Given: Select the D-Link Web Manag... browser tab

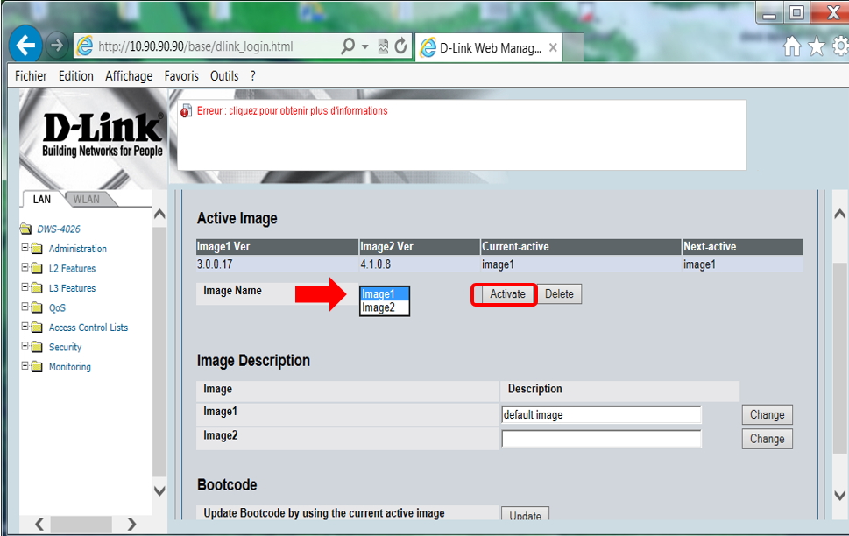Looking at the screenshot, I should point(489,47).
